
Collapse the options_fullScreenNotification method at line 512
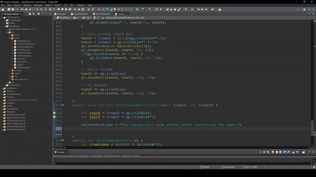click(x=63, y=105)
